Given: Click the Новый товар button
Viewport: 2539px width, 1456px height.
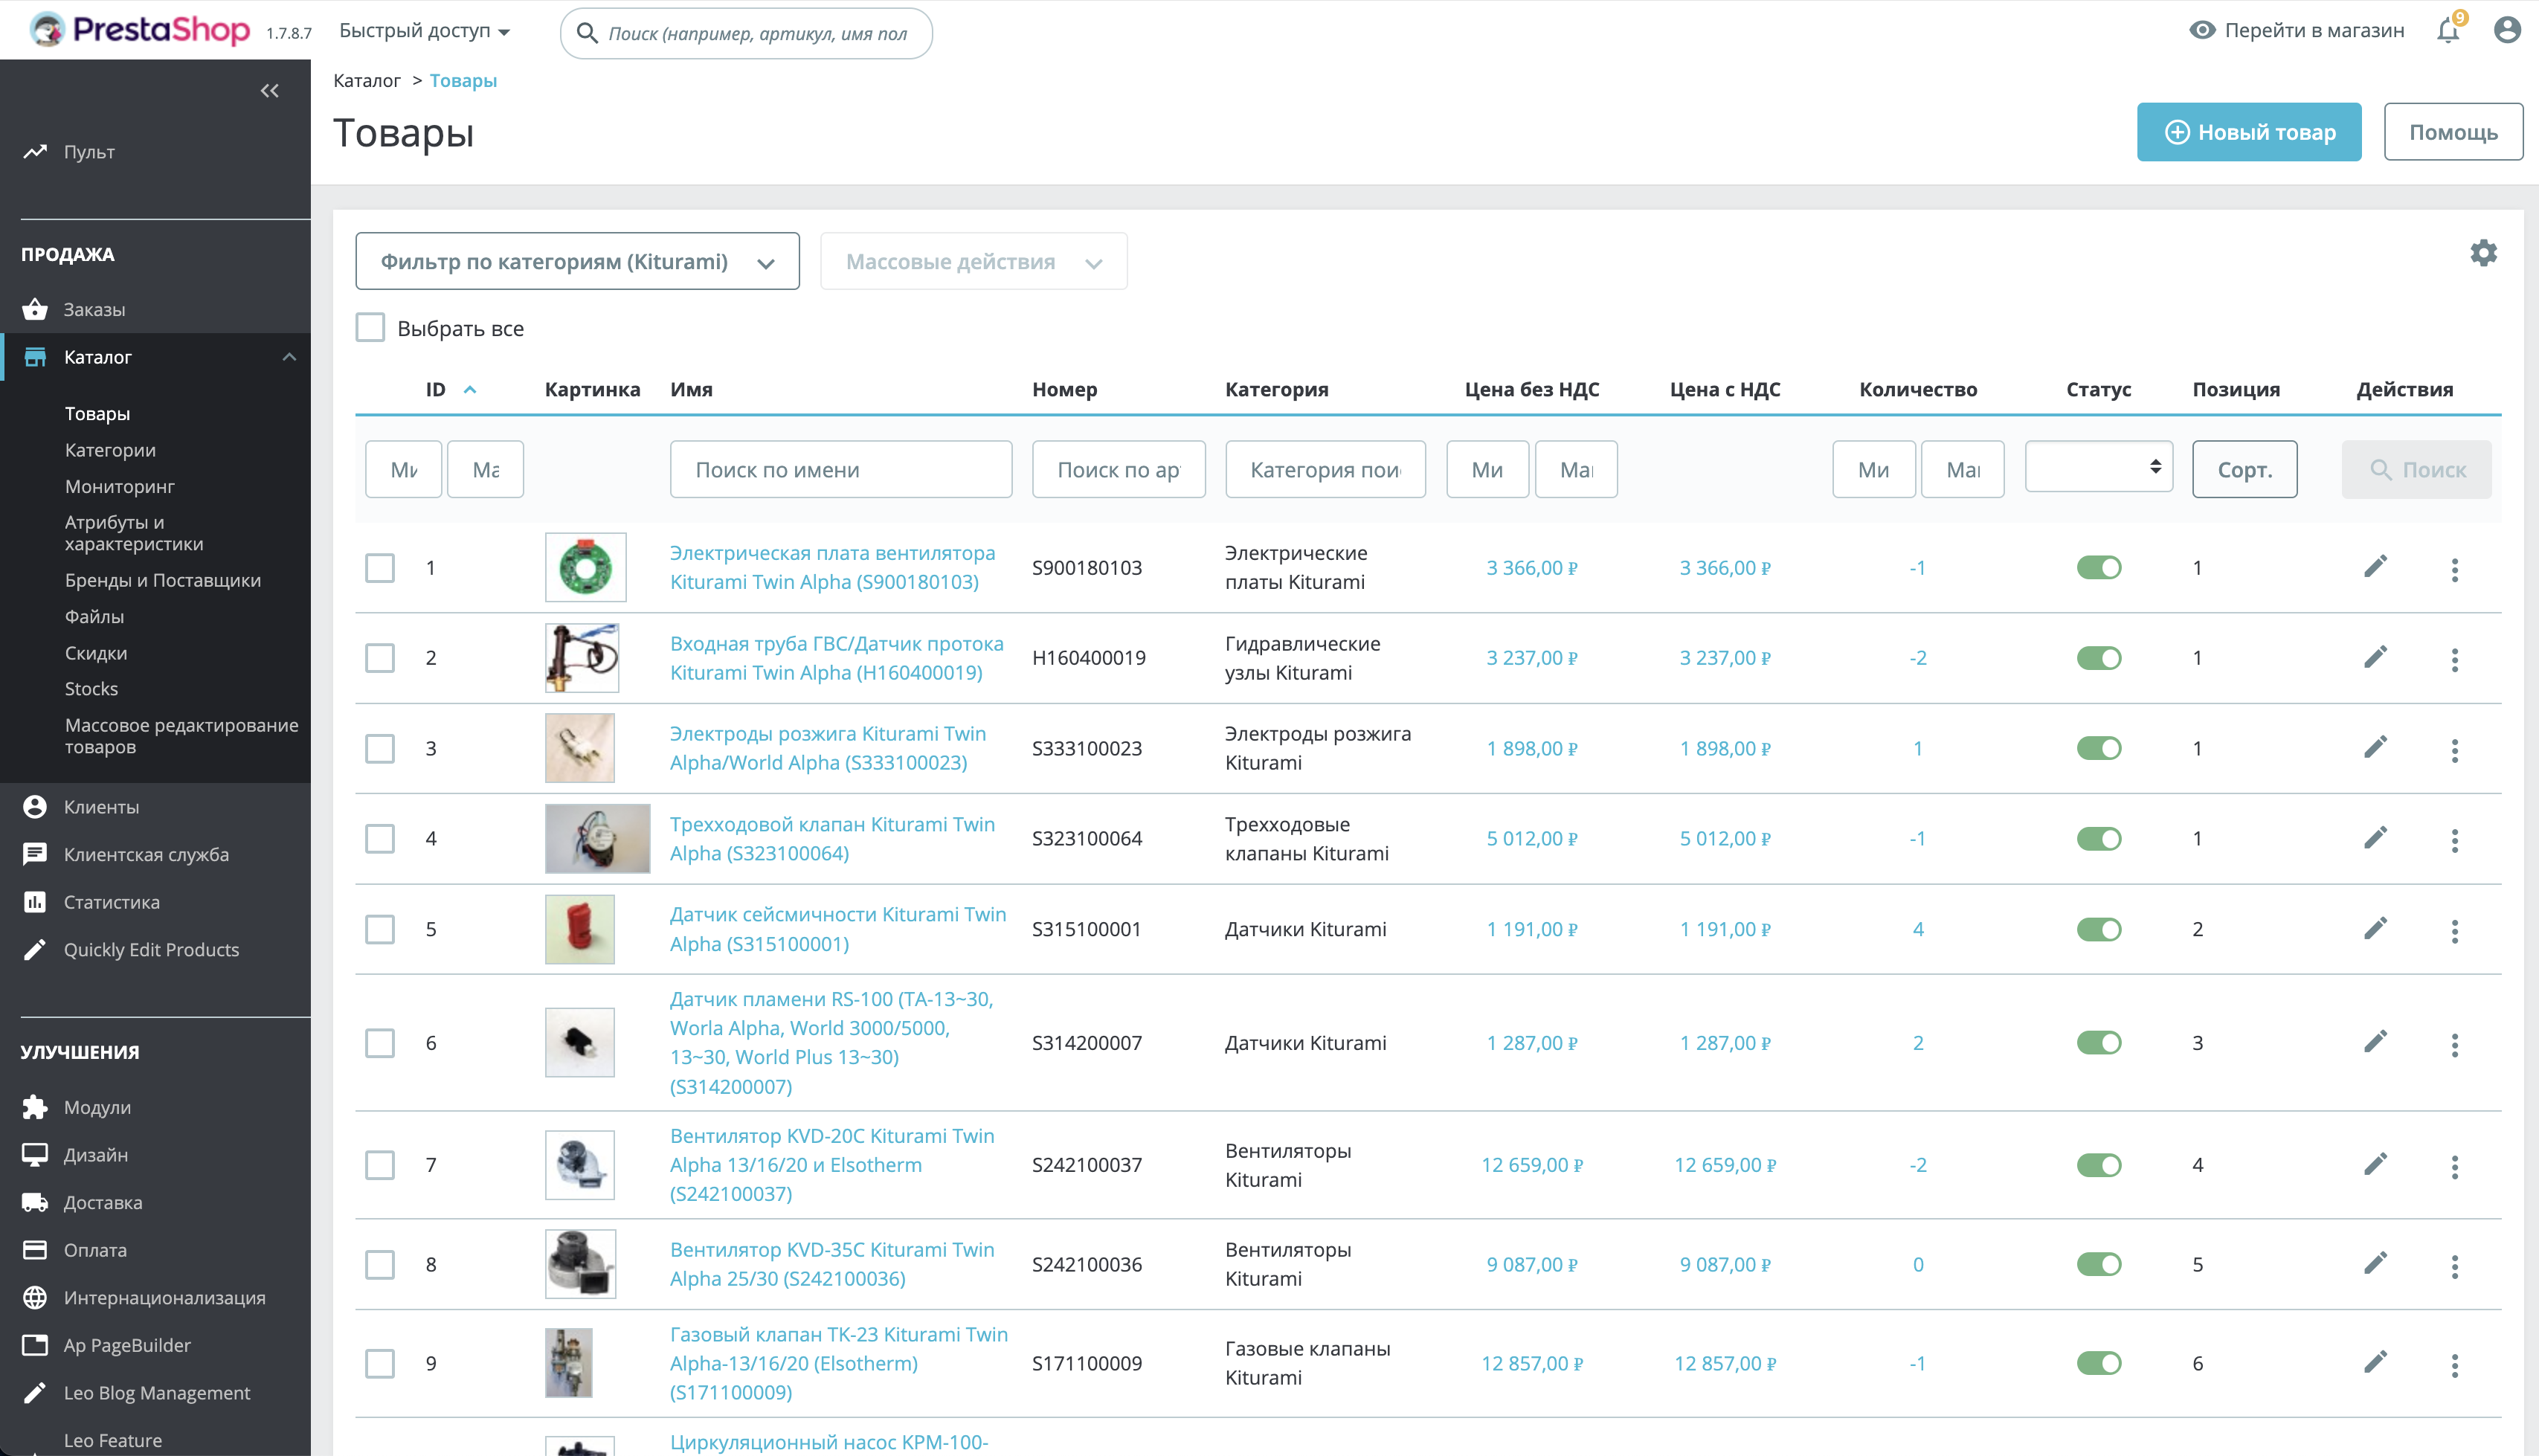Looking at the screenshot, I should 2248,132.
